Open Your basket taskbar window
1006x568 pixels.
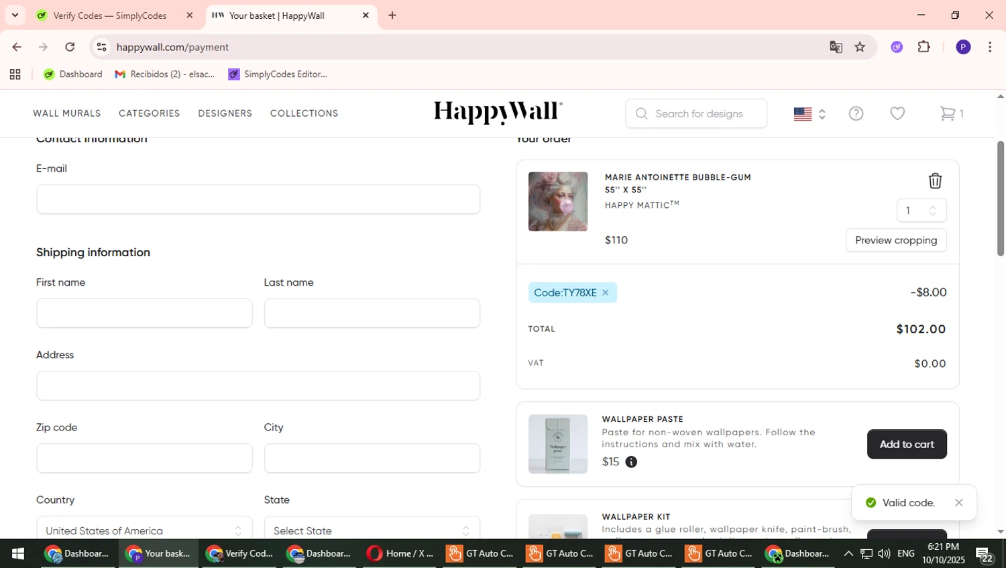click(159, 554)
